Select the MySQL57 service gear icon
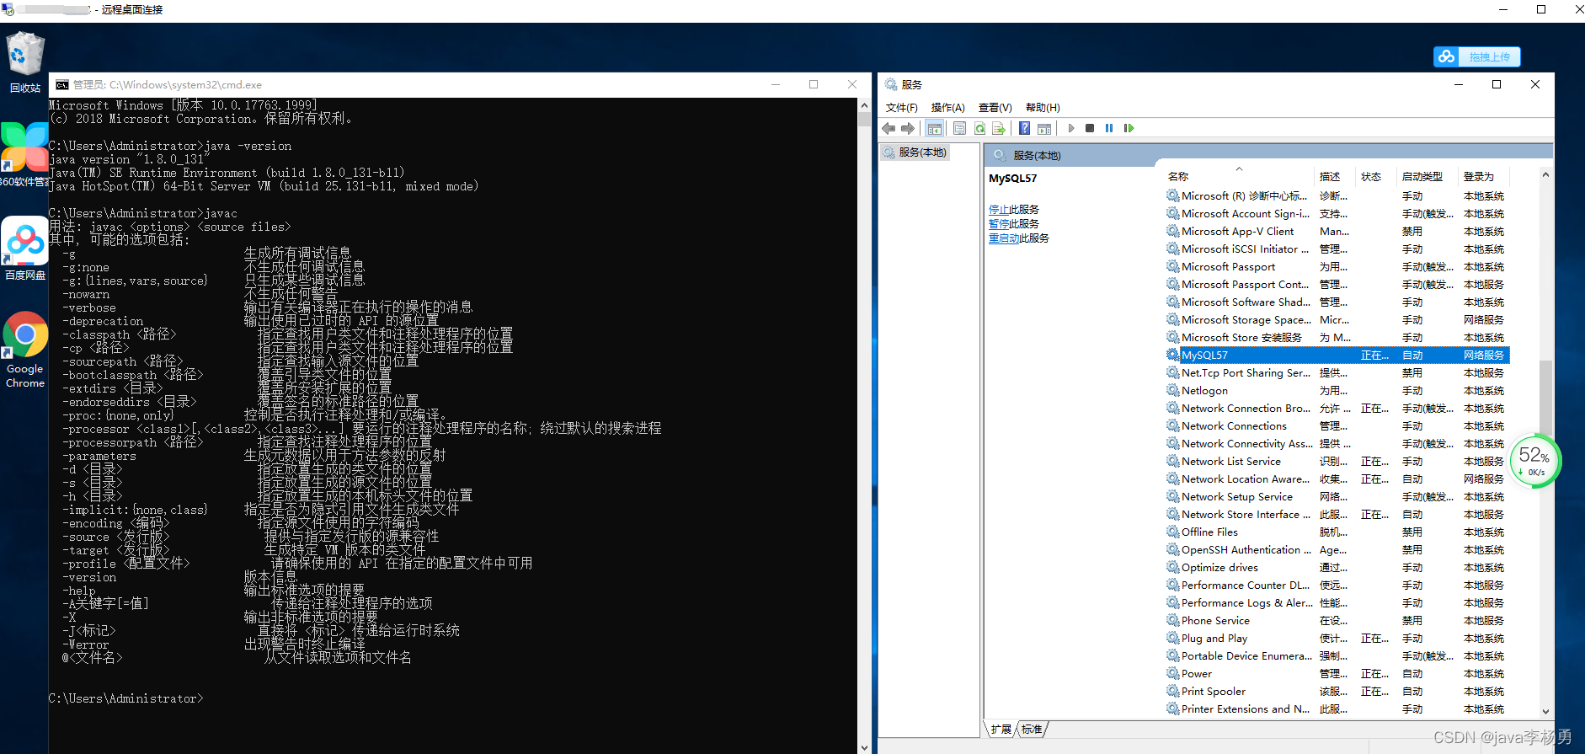The image size is (1585, 754). click(1172, 355)
